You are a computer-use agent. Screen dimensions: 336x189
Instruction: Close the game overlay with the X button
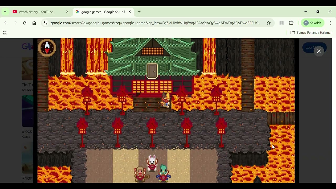pyautogui.click(x=319, y=51)
